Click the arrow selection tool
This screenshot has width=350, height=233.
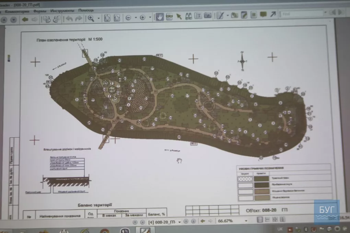coord(179,16)
